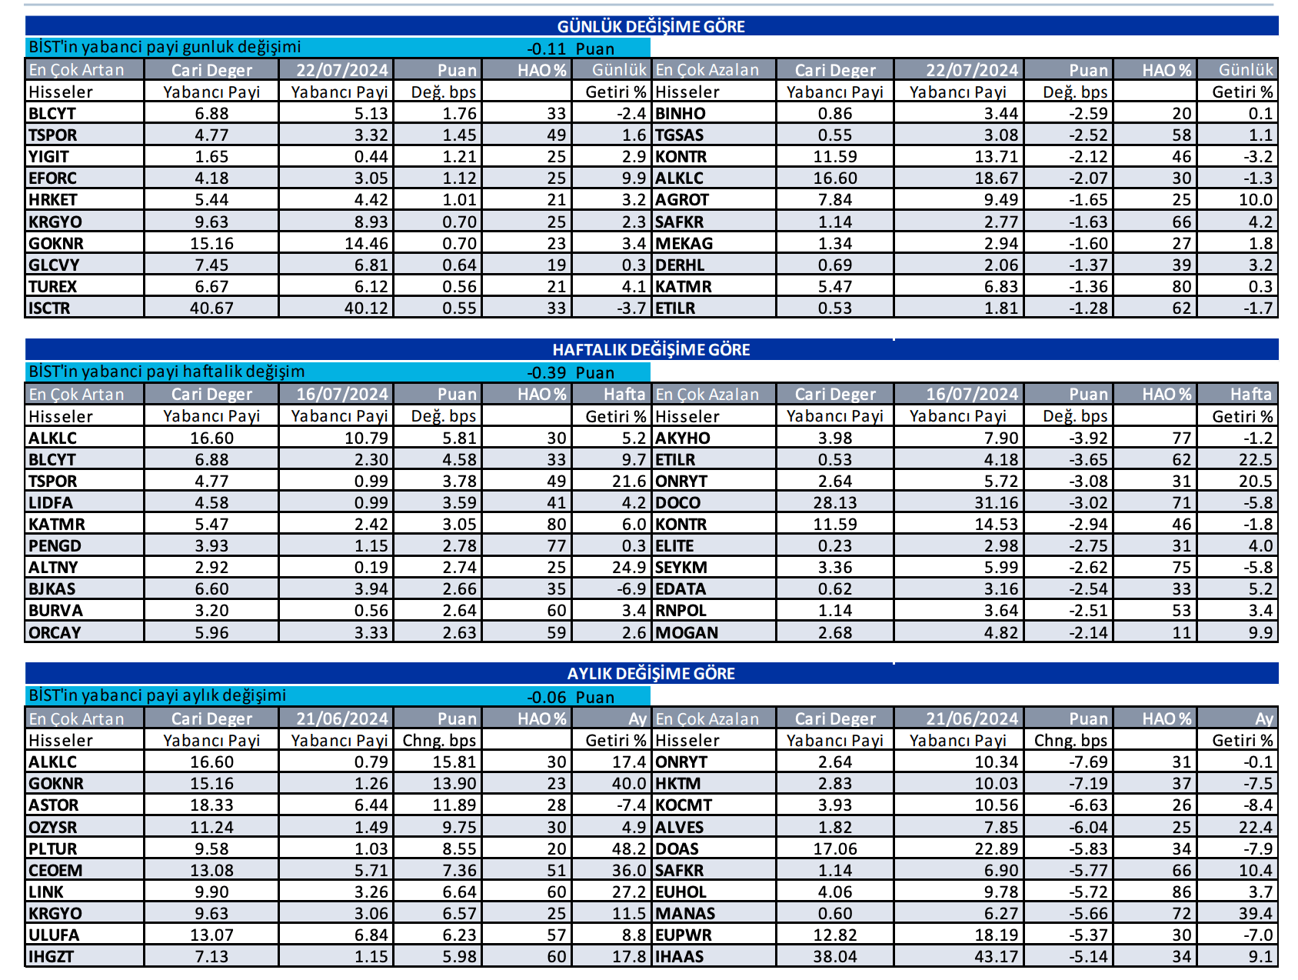The image size is (1298, 980).
Task: Click the LINK stock name
Action: pyautogui.click(x=45, y=892)
